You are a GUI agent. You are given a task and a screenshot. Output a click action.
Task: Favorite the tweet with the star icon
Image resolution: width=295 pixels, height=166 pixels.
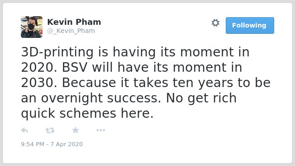tap(76, 130)
